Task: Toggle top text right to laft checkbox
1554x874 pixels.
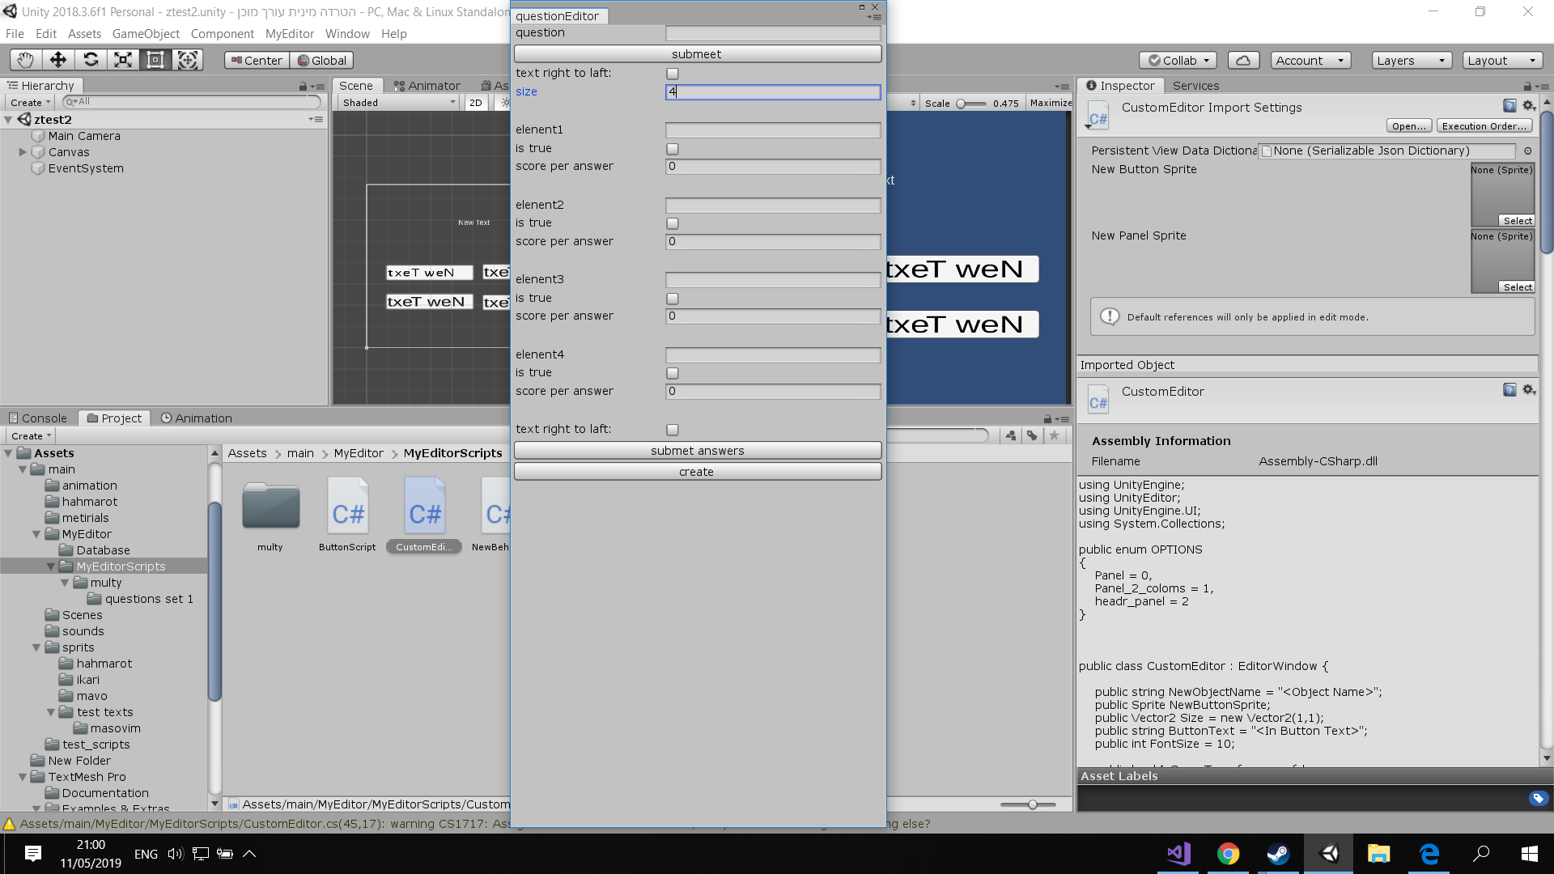Action: 673,74
